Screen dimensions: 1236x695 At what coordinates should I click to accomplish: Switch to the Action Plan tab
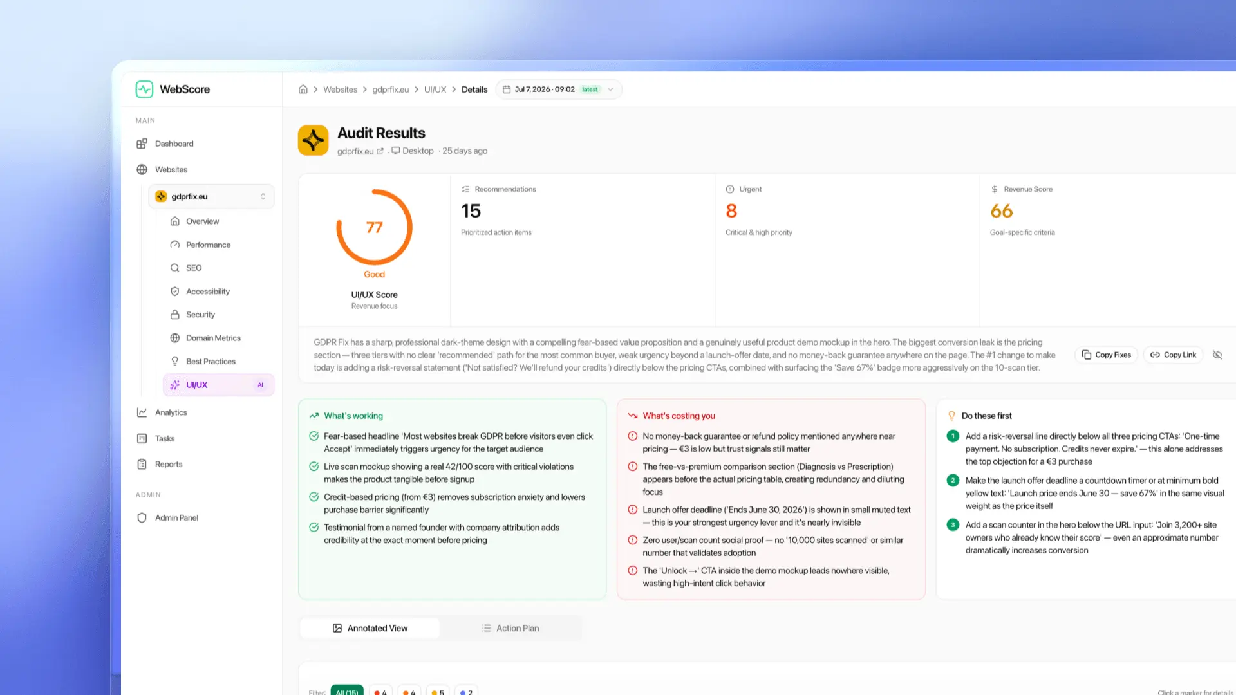pos(510,628)
